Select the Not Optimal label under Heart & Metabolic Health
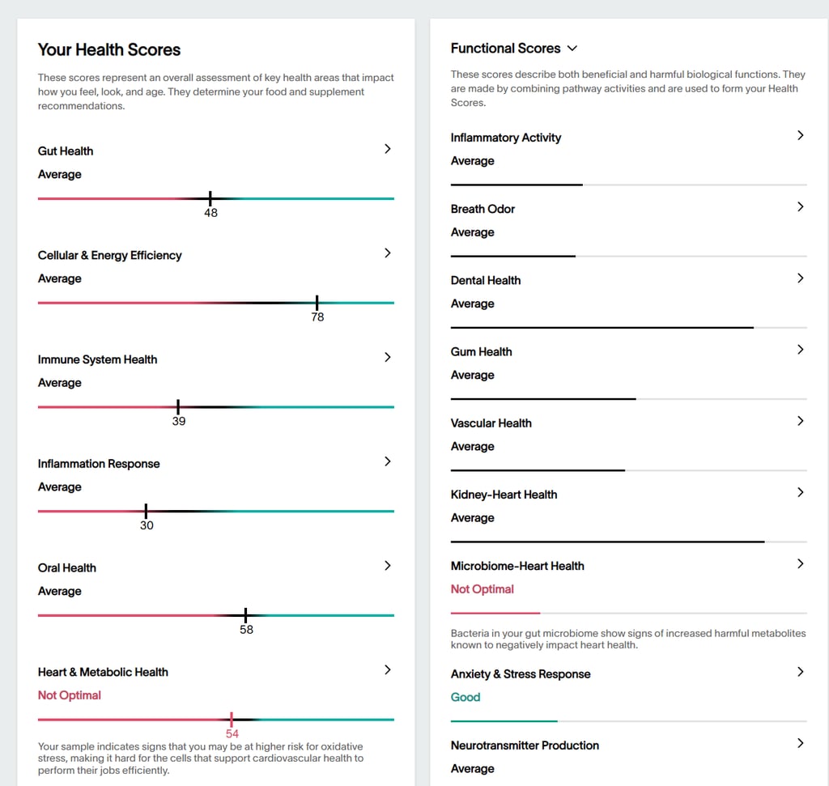The image size is (829, 786). pos(69,695)
